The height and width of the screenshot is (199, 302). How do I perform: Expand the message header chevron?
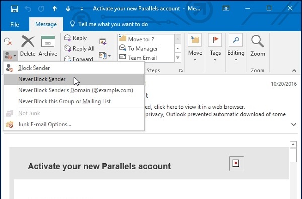(x=294, y=124)
